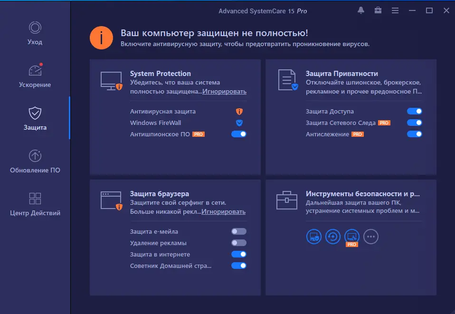455x314 pixels.
Task: Click the Advanced SystemCare 15 Pro title
Action: coord(263,11)
